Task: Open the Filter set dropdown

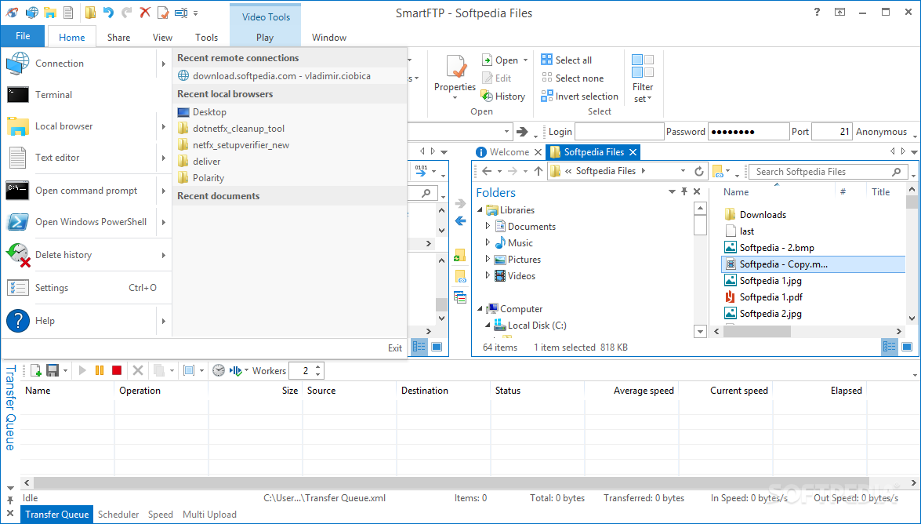Action: [643, 78]
